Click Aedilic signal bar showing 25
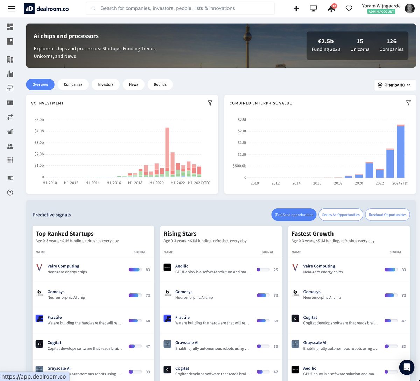 click(263, 270)
